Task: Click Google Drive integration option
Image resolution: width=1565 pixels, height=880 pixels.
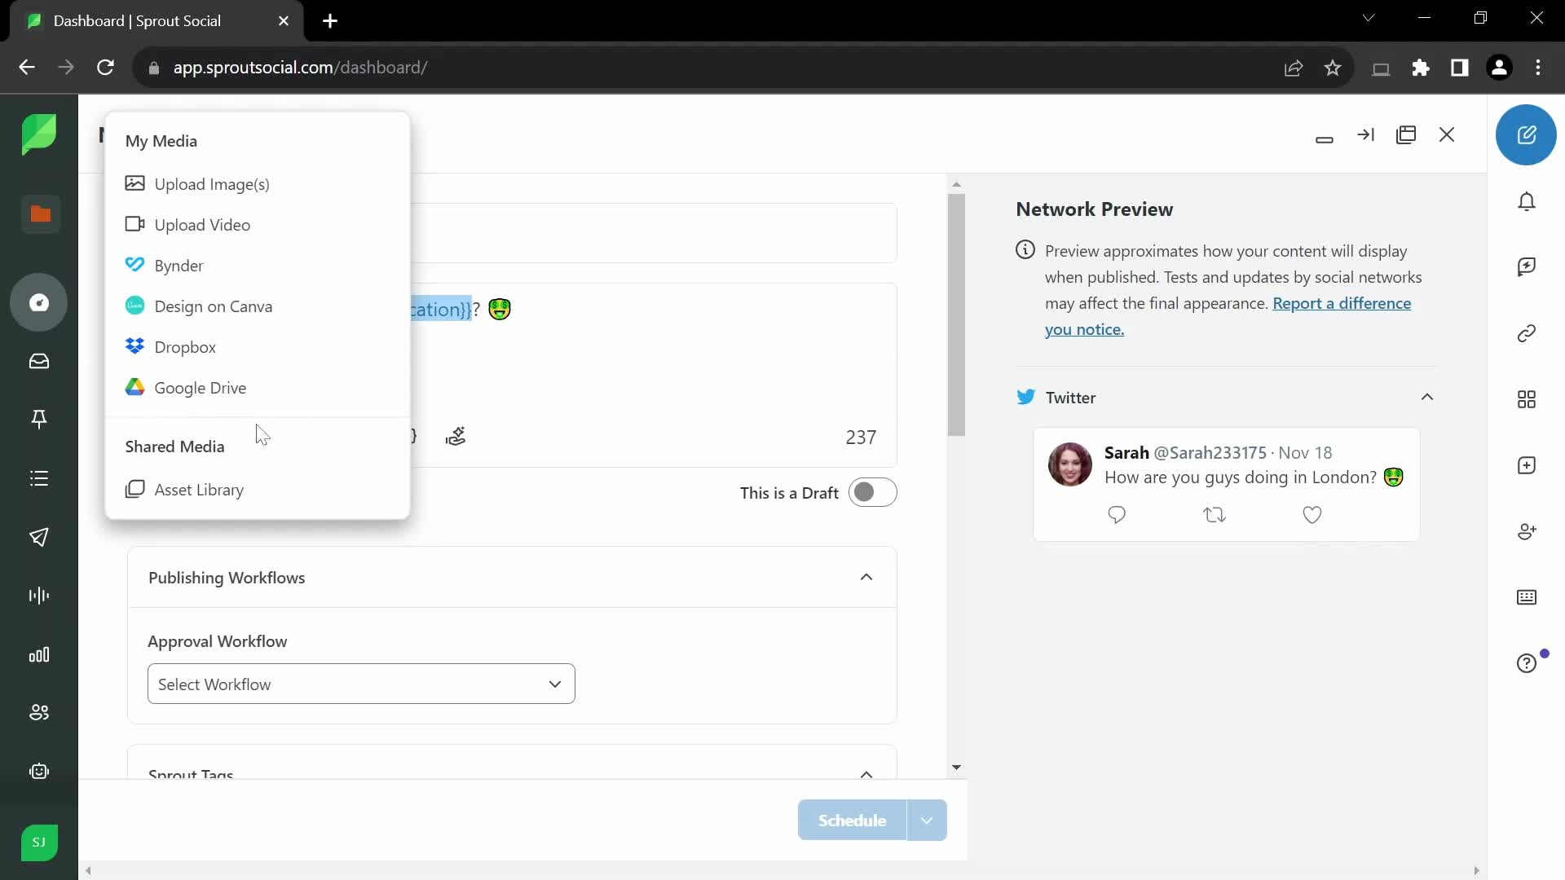Action: (200, 388)
